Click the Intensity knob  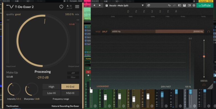[14, 89]
